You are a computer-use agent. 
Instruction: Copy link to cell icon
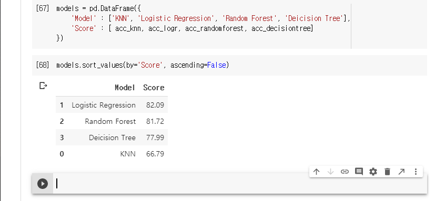[x=345, y=172]
